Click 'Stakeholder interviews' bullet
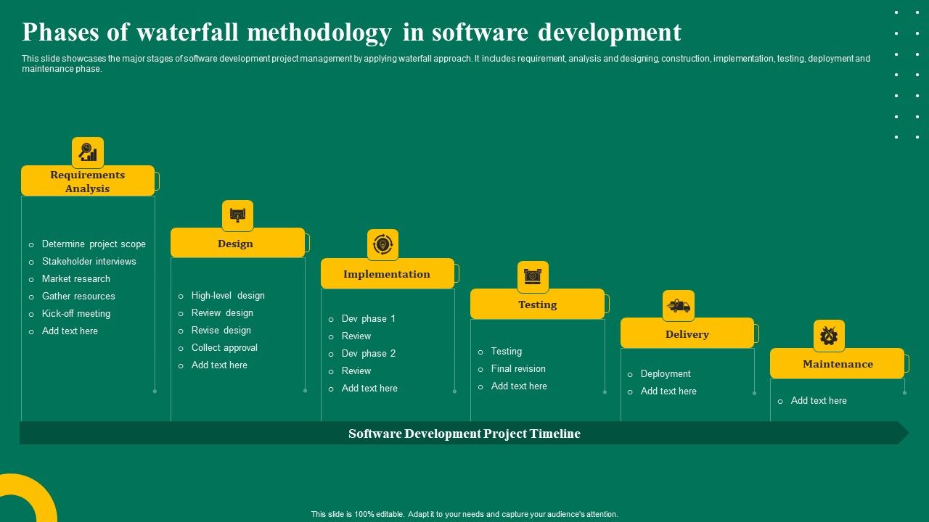Viewport: 929px width, 522px height. pos(89,261)
